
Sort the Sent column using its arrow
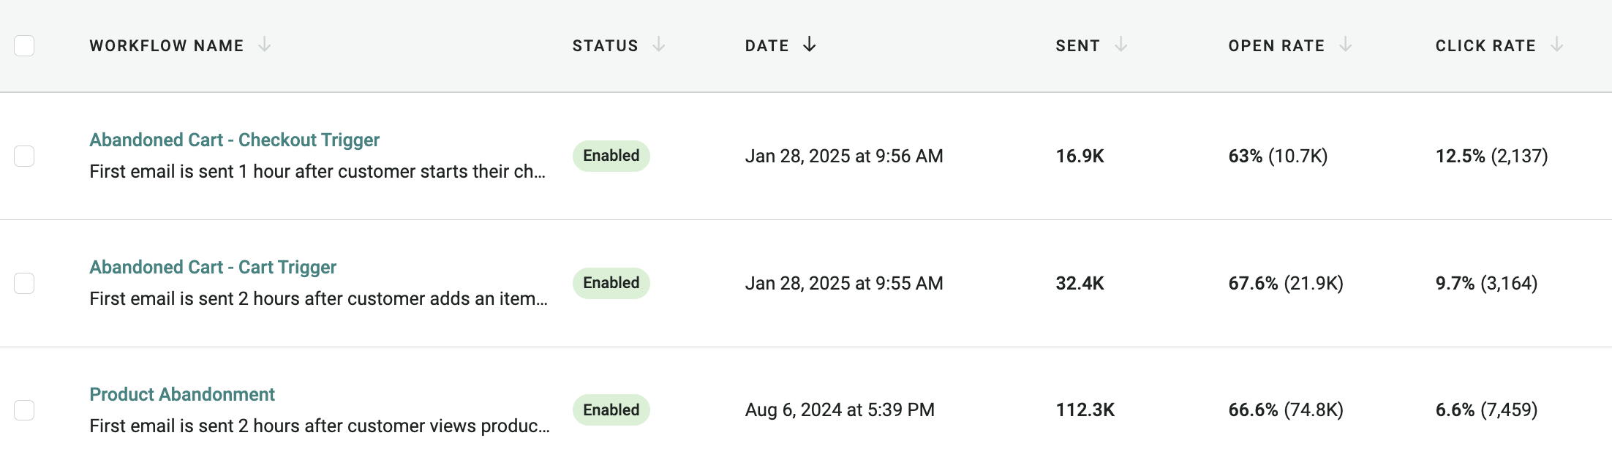click(x=1121, y=45)
